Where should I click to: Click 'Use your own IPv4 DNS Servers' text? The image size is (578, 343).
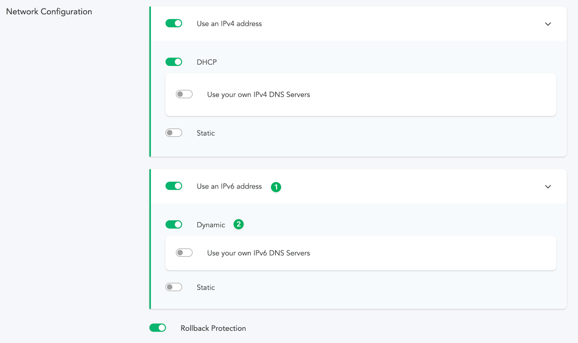pyautogui.click(x=258, y=95)
